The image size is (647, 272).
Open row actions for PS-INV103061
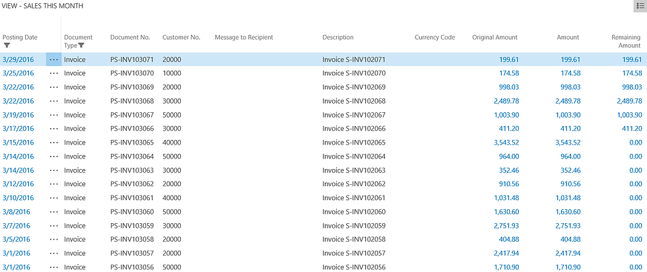pyautogui.click(x=53, y=198)
